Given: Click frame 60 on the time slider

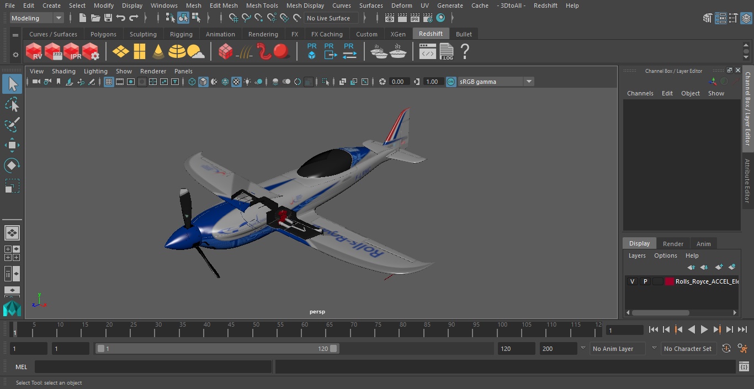Looking at the screenshot, I should click(305, 330).
